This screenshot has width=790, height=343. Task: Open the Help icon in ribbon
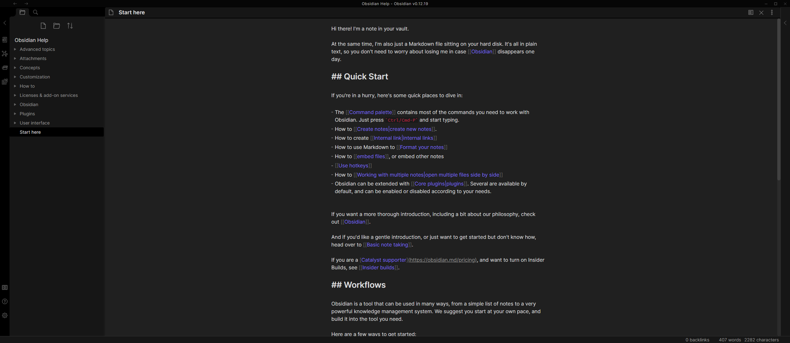[x=5, y=301]
